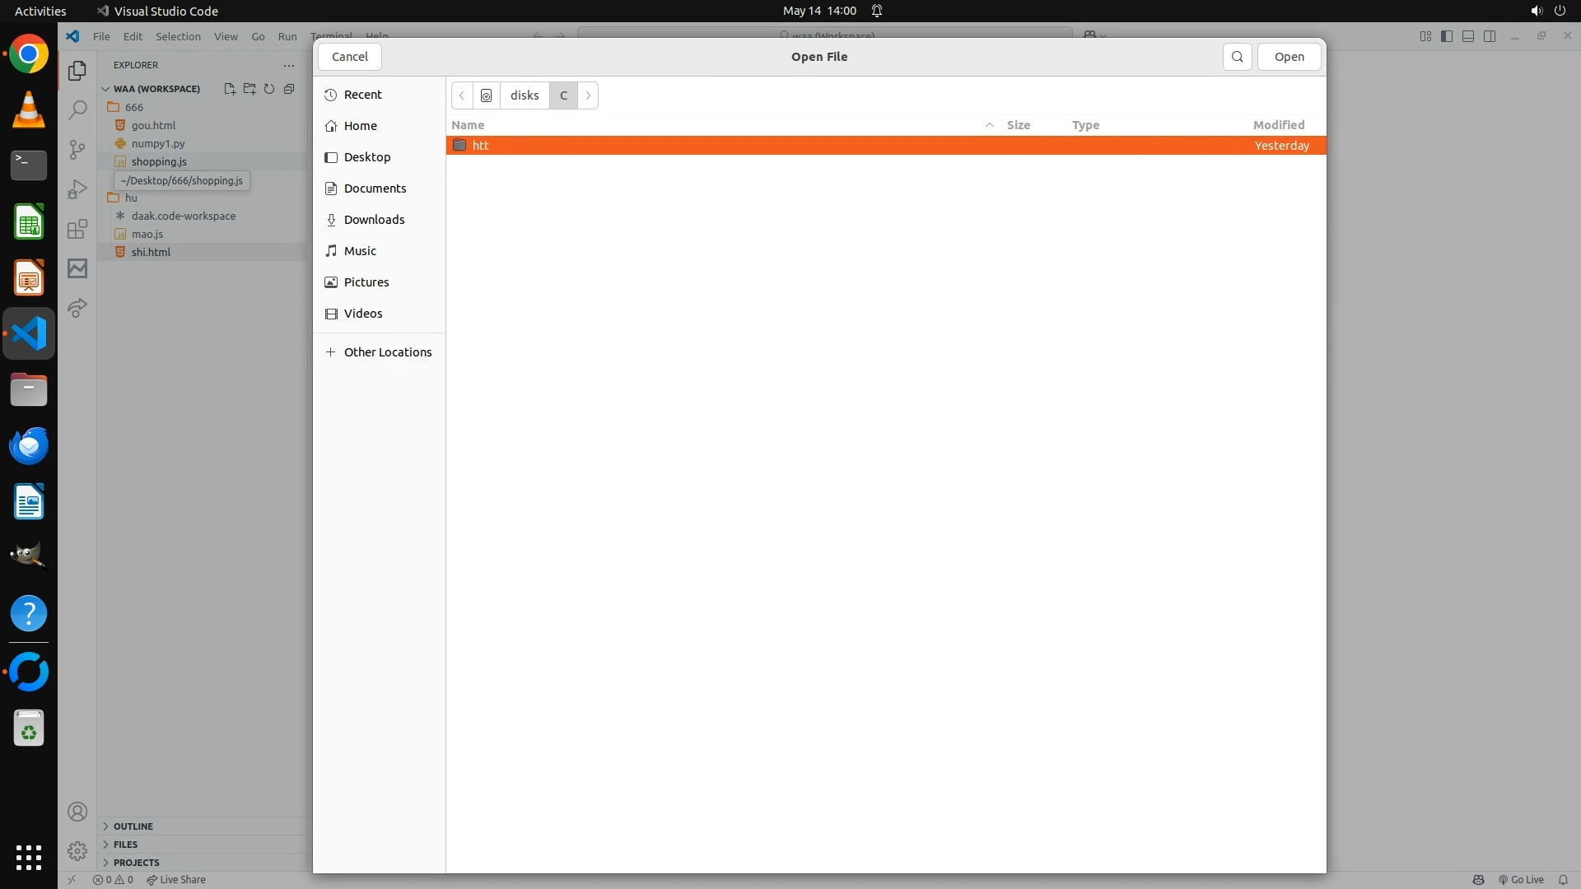
Task: Click the search icon in Open File dialog
Action: (1237, 57)
